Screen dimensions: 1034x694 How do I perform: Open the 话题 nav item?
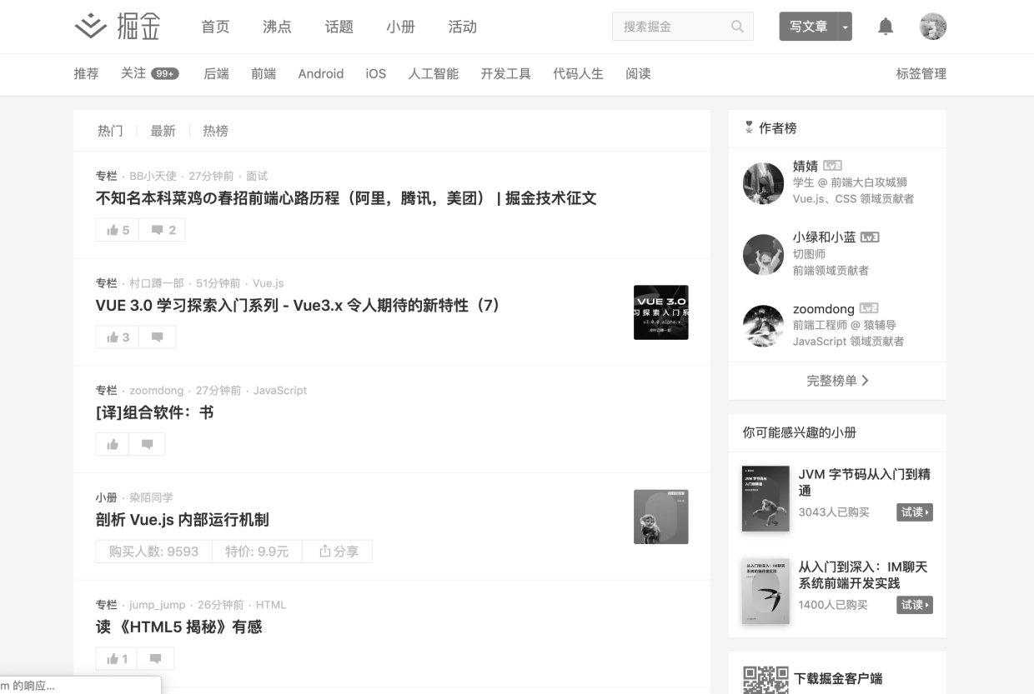pos(339,27)
